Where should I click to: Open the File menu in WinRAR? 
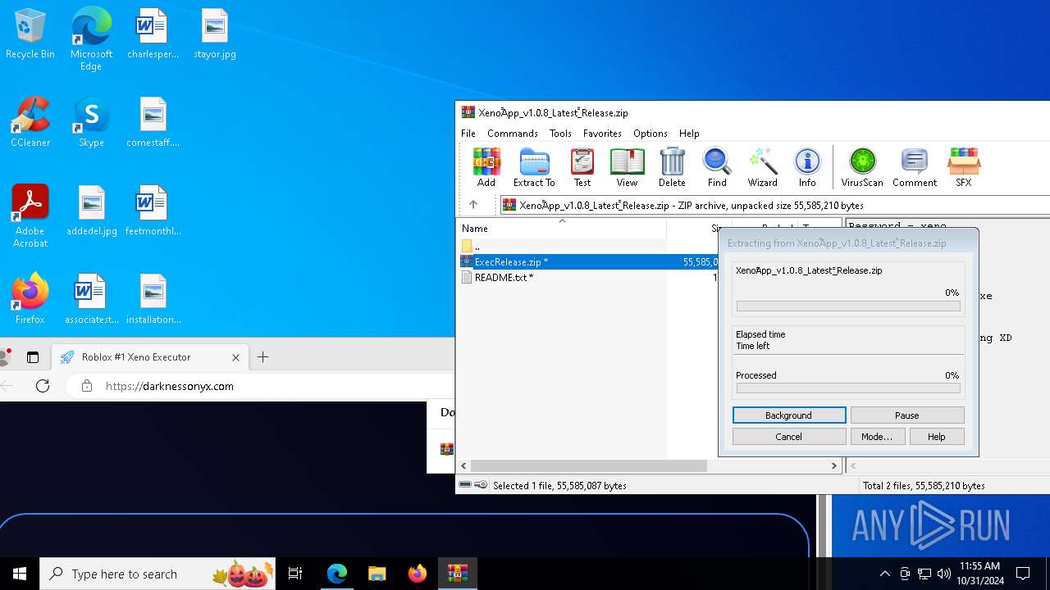pyautogui.click(x=468, y=134)
